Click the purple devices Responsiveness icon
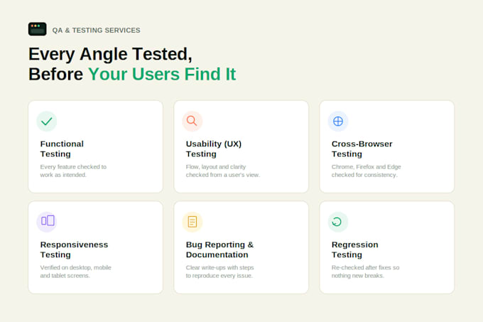 pos(46,222)
